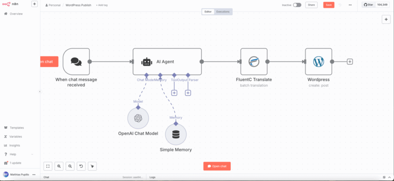
Task: Select the Simple Memory database node
Action: 176,134
